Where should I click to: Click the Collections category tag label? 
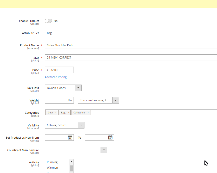[80, 113]
